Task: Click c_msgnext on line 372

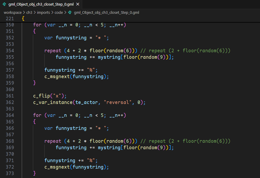Action: tap(57, 167)
